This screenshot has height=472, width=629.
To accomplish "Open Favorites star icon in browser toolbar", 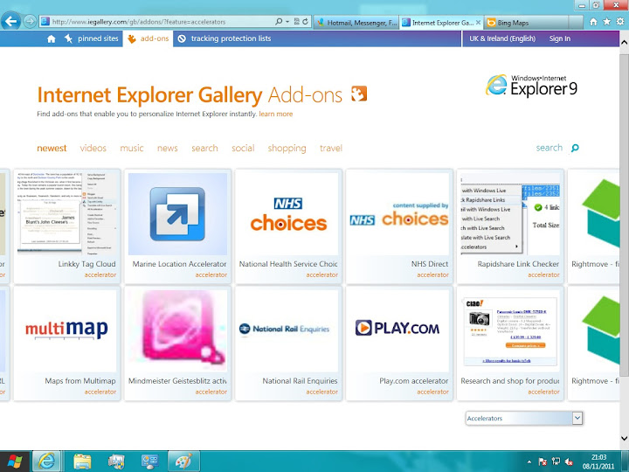I will pos(607,22).
